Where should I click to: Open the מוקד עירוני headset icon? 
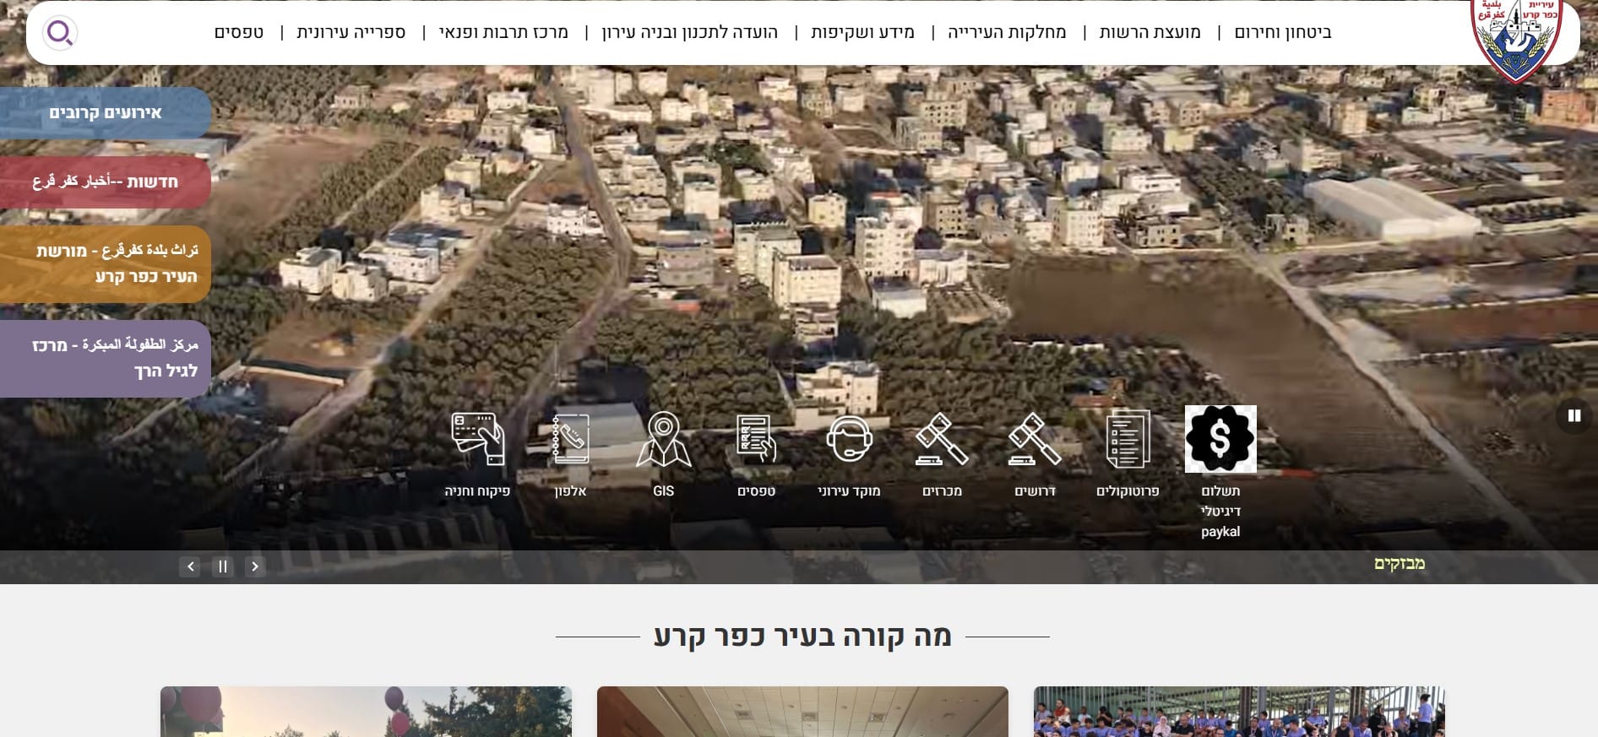[849, 439]
